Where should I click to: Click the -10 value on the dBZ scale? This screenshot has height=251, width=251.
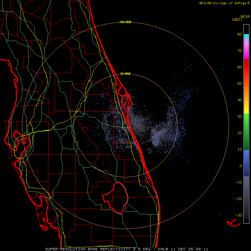pyautogui.click(x=238, y=182)
